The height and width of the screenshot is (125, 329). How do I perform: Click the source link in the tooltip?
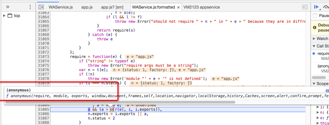(x=327, y=90)
